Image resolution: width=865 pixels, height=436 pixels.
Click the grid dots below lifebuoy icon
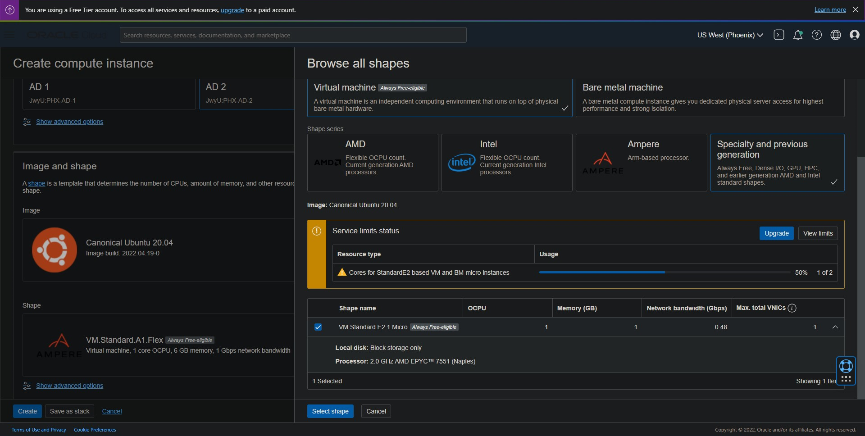coord(846,379)
